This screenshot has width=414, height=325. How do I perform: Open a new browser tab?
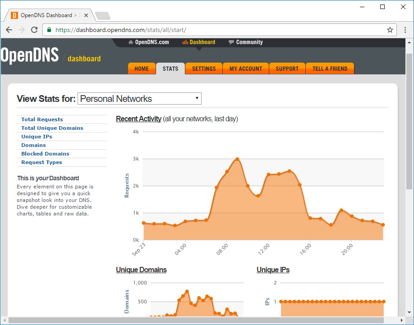[x=103, y=16]
